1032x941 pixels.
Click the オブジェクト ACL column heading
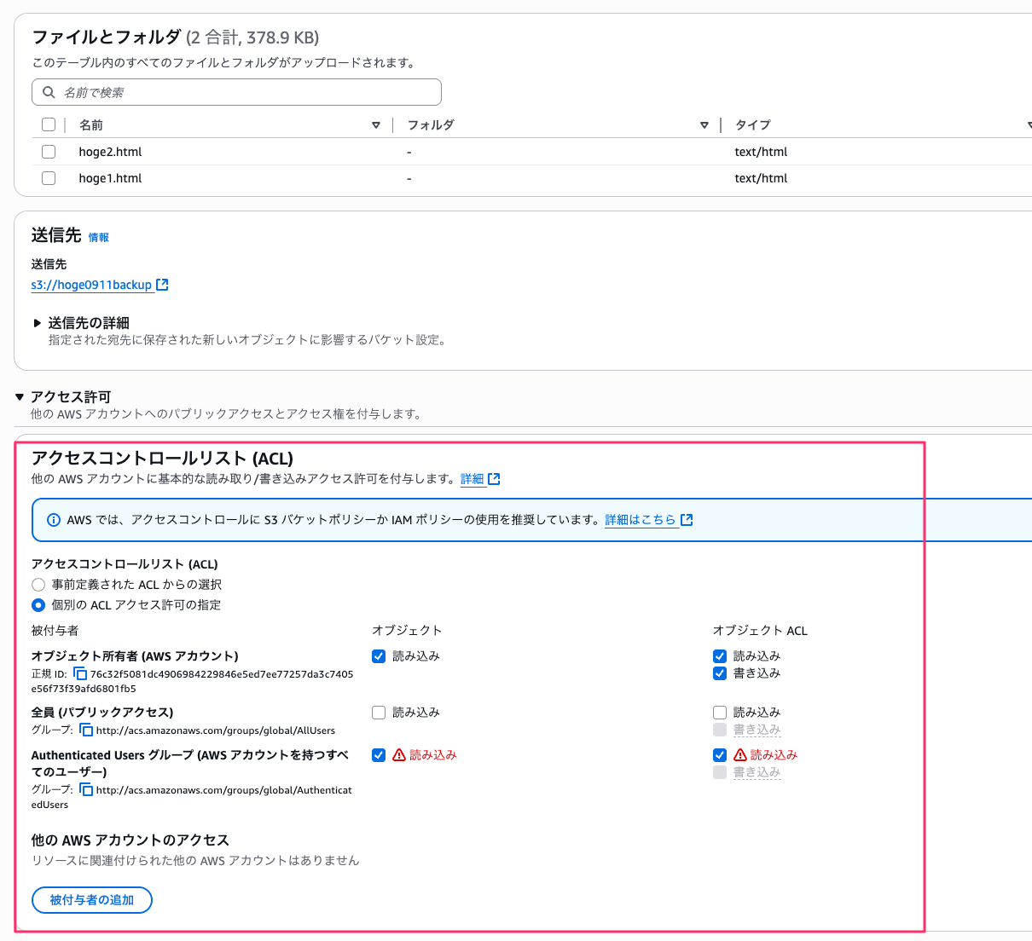[x=760, y=631]
